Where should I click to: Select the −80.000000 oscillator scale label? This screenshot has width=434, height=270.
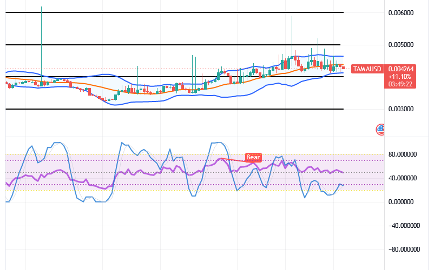pyautogui.click(x=404, y=249)
